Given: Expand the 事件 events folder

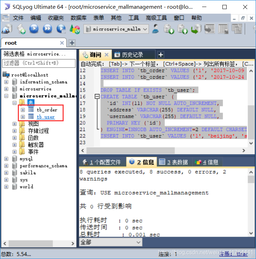Looking at the screenshot, I should 15,152.
